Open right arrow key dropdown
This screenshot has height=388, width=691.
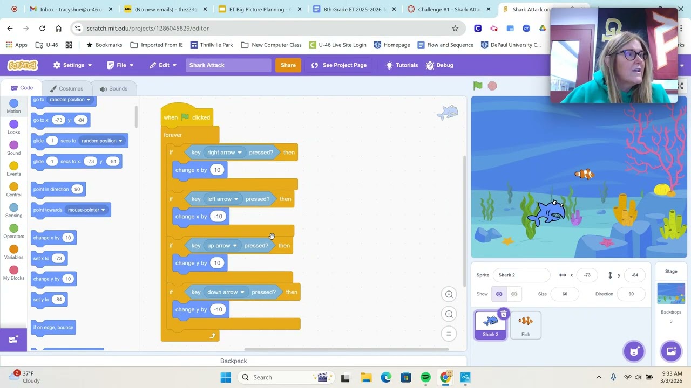(x=224, y=153)
